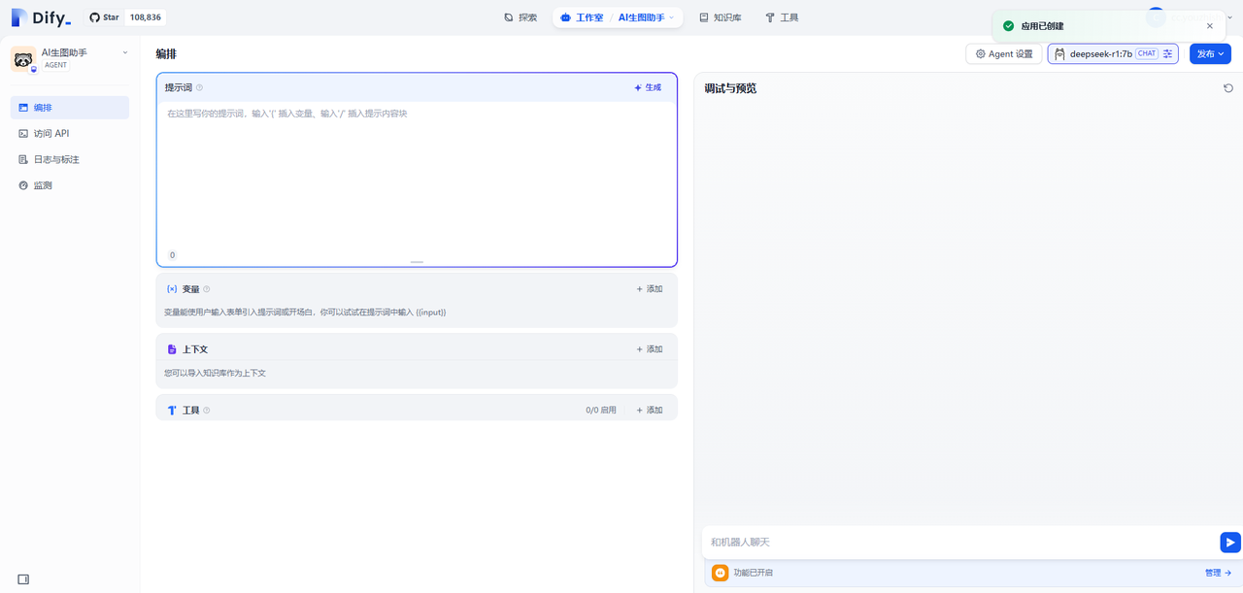Toggle the sidebar collapse icon

[x=23, y=579]
